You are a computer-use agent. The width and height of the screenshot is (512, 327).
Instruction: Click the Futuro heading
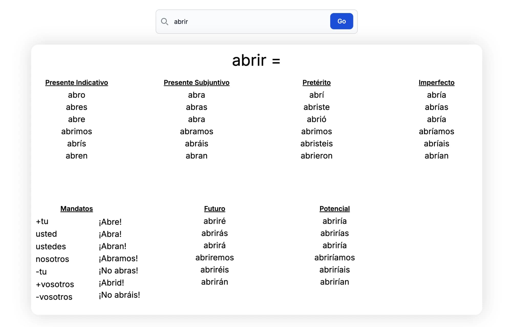click(x=215, y=209)
